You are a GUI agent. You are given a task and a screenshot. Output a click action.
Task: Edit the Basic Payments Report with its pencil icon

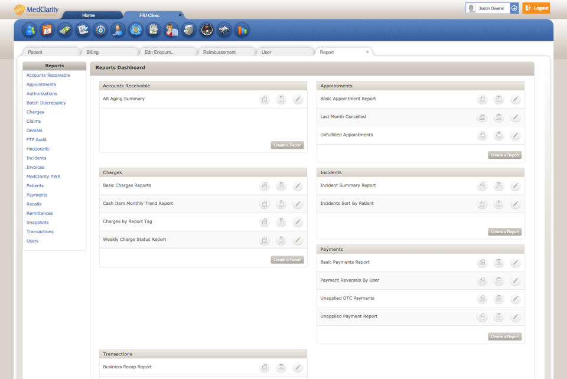(515, 262)
